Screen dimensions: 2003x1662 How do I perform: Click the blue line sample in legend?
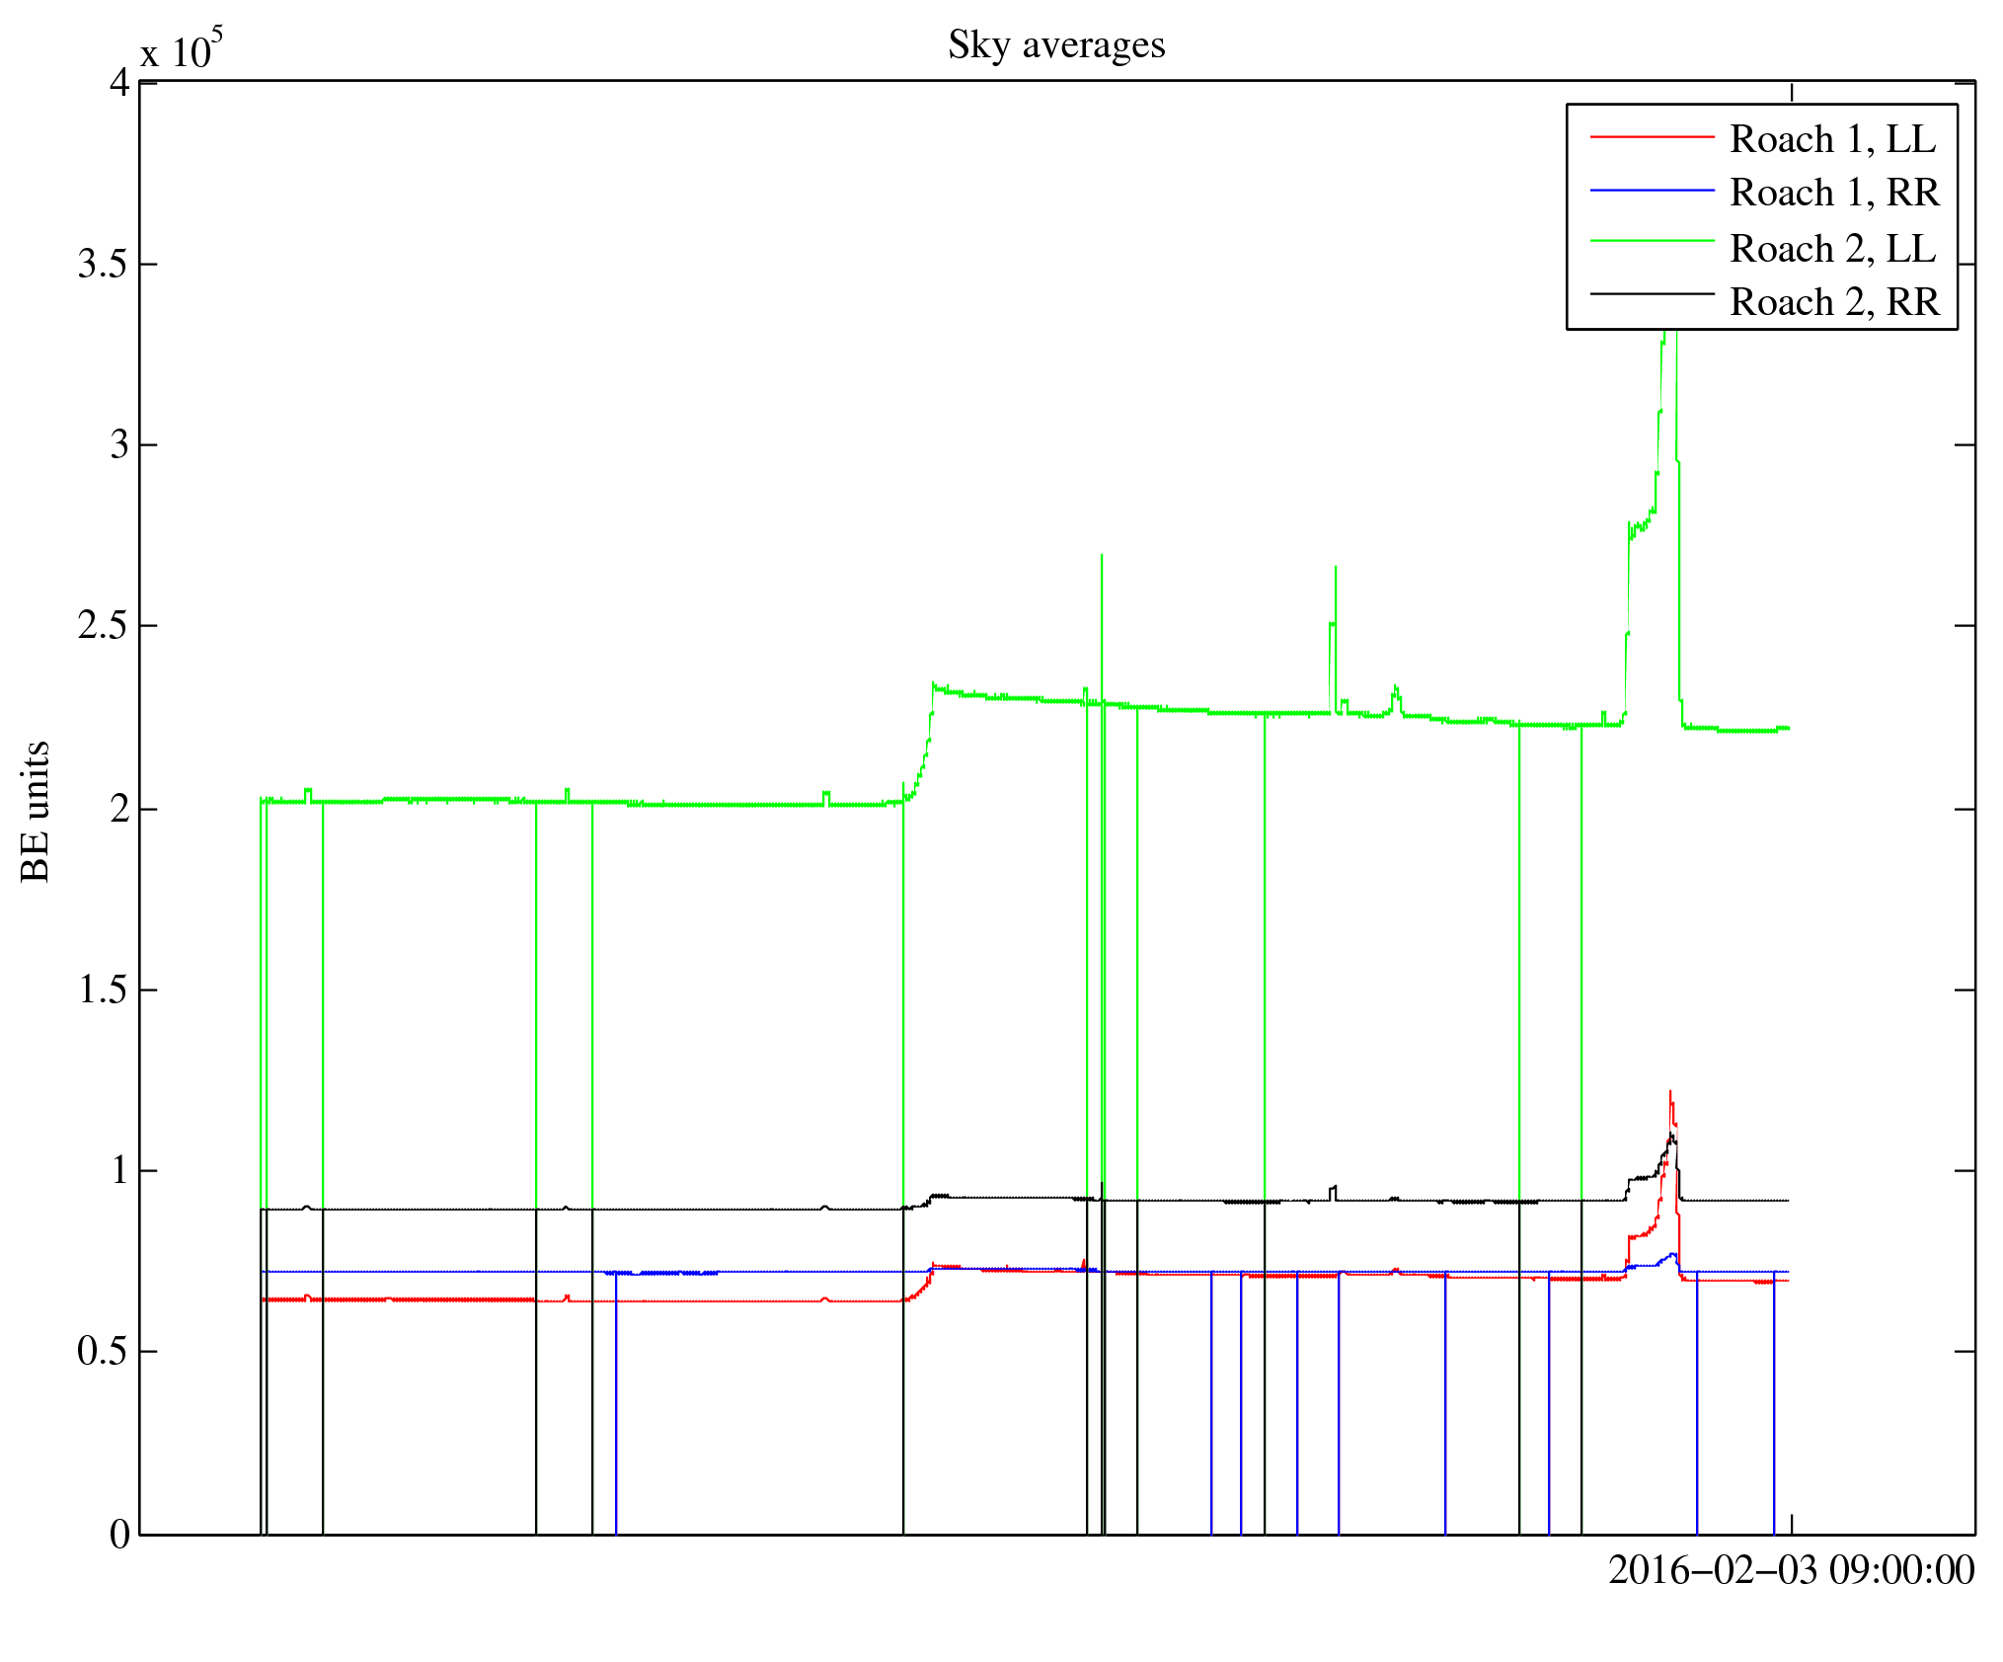(1652, 190)
